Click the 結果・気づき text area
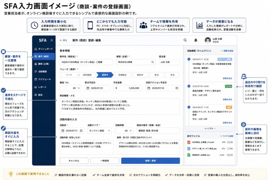This screenshot has width=271, height=180. click(x=148, y=147)
